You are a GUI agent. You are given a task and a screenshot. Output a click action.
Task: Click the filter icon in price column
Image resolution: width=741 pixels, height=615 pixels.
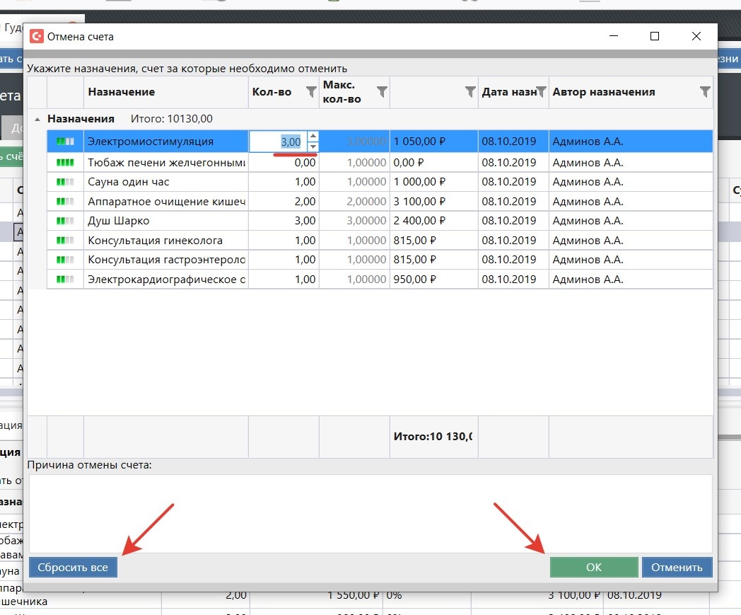coord(470,92)
